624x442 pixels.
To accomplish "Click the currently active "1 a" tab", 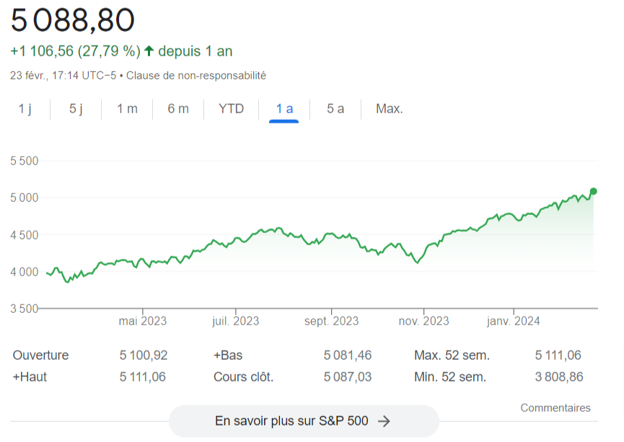I will pyautogui.click(x=283, y=109).
